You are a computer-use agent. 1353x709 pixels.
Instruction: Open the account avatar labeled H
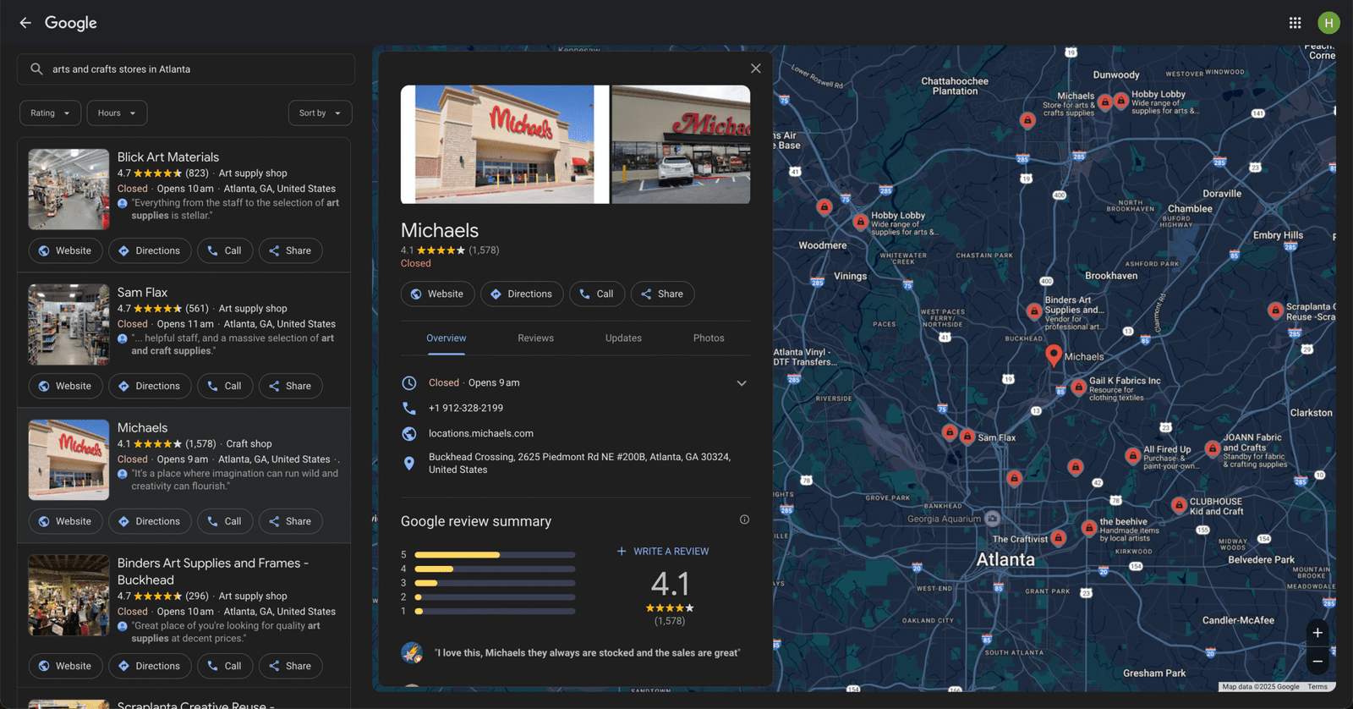pyautogui.click(x=1328, y=23)
